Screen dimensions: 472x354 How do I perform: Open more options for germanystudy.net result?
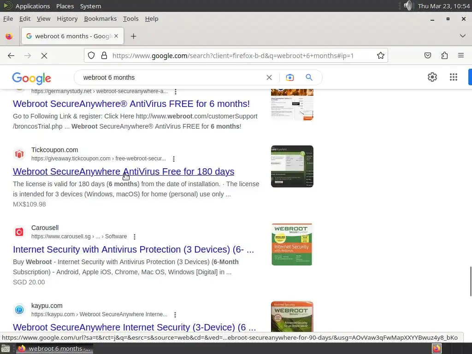(x=176, y=92)
